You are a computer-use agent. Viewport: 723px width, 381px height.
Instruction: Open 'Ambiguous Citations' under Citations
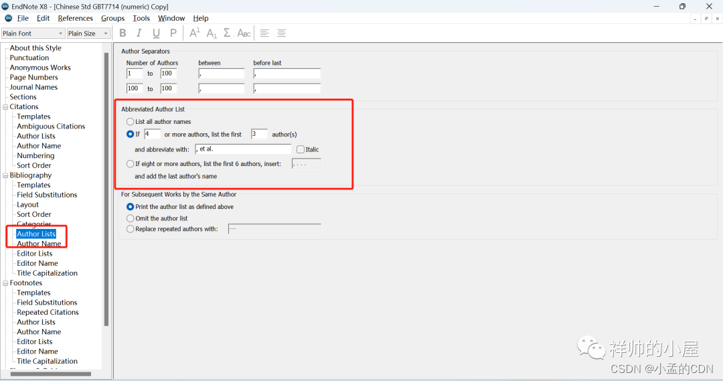click(51, 127)
